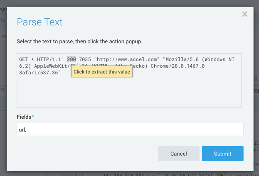Image resolution: width=259 pixels, height=176 pixels.
Task: Close the Parse Text dialog
Action: point(244,14)
